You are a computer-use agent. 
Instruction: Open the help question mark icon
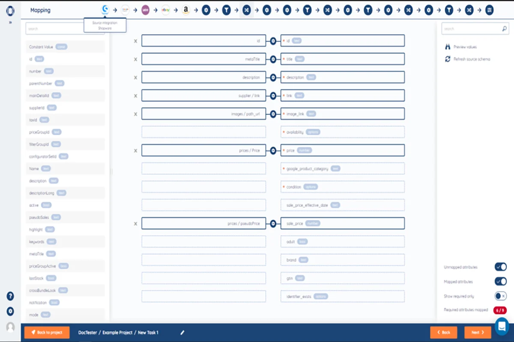pos(10,296)
